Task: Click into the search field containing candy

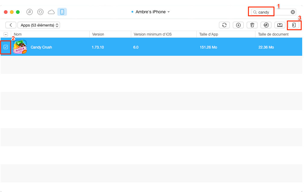Action: point(274,12)
